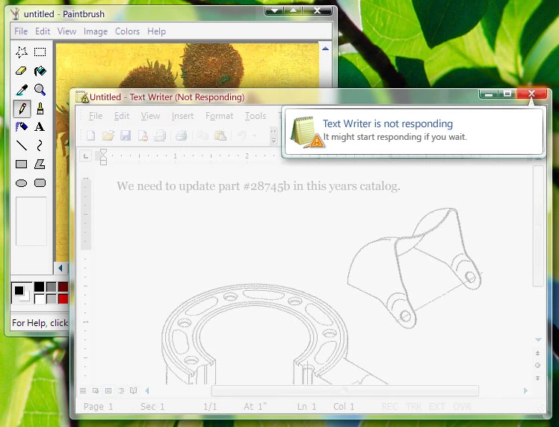This screenshot has height=427, width=559.
Task: Click the Paste clipboard icon in Text Writer
Action: (220, 135)
